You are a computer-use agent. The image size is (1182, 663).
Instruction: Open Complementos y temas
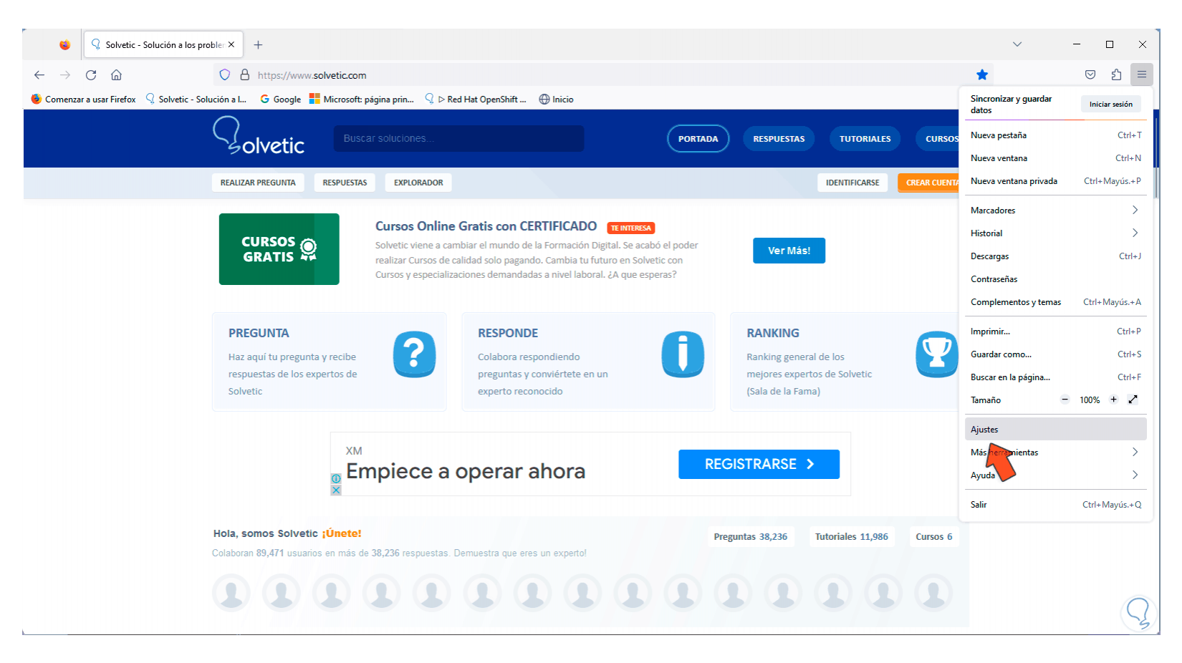(1056, 302)
